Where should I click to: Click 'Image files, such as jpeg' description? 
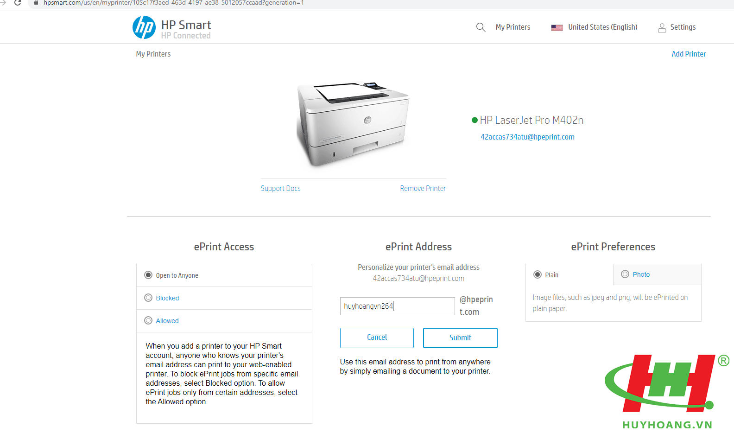(610, 303)
